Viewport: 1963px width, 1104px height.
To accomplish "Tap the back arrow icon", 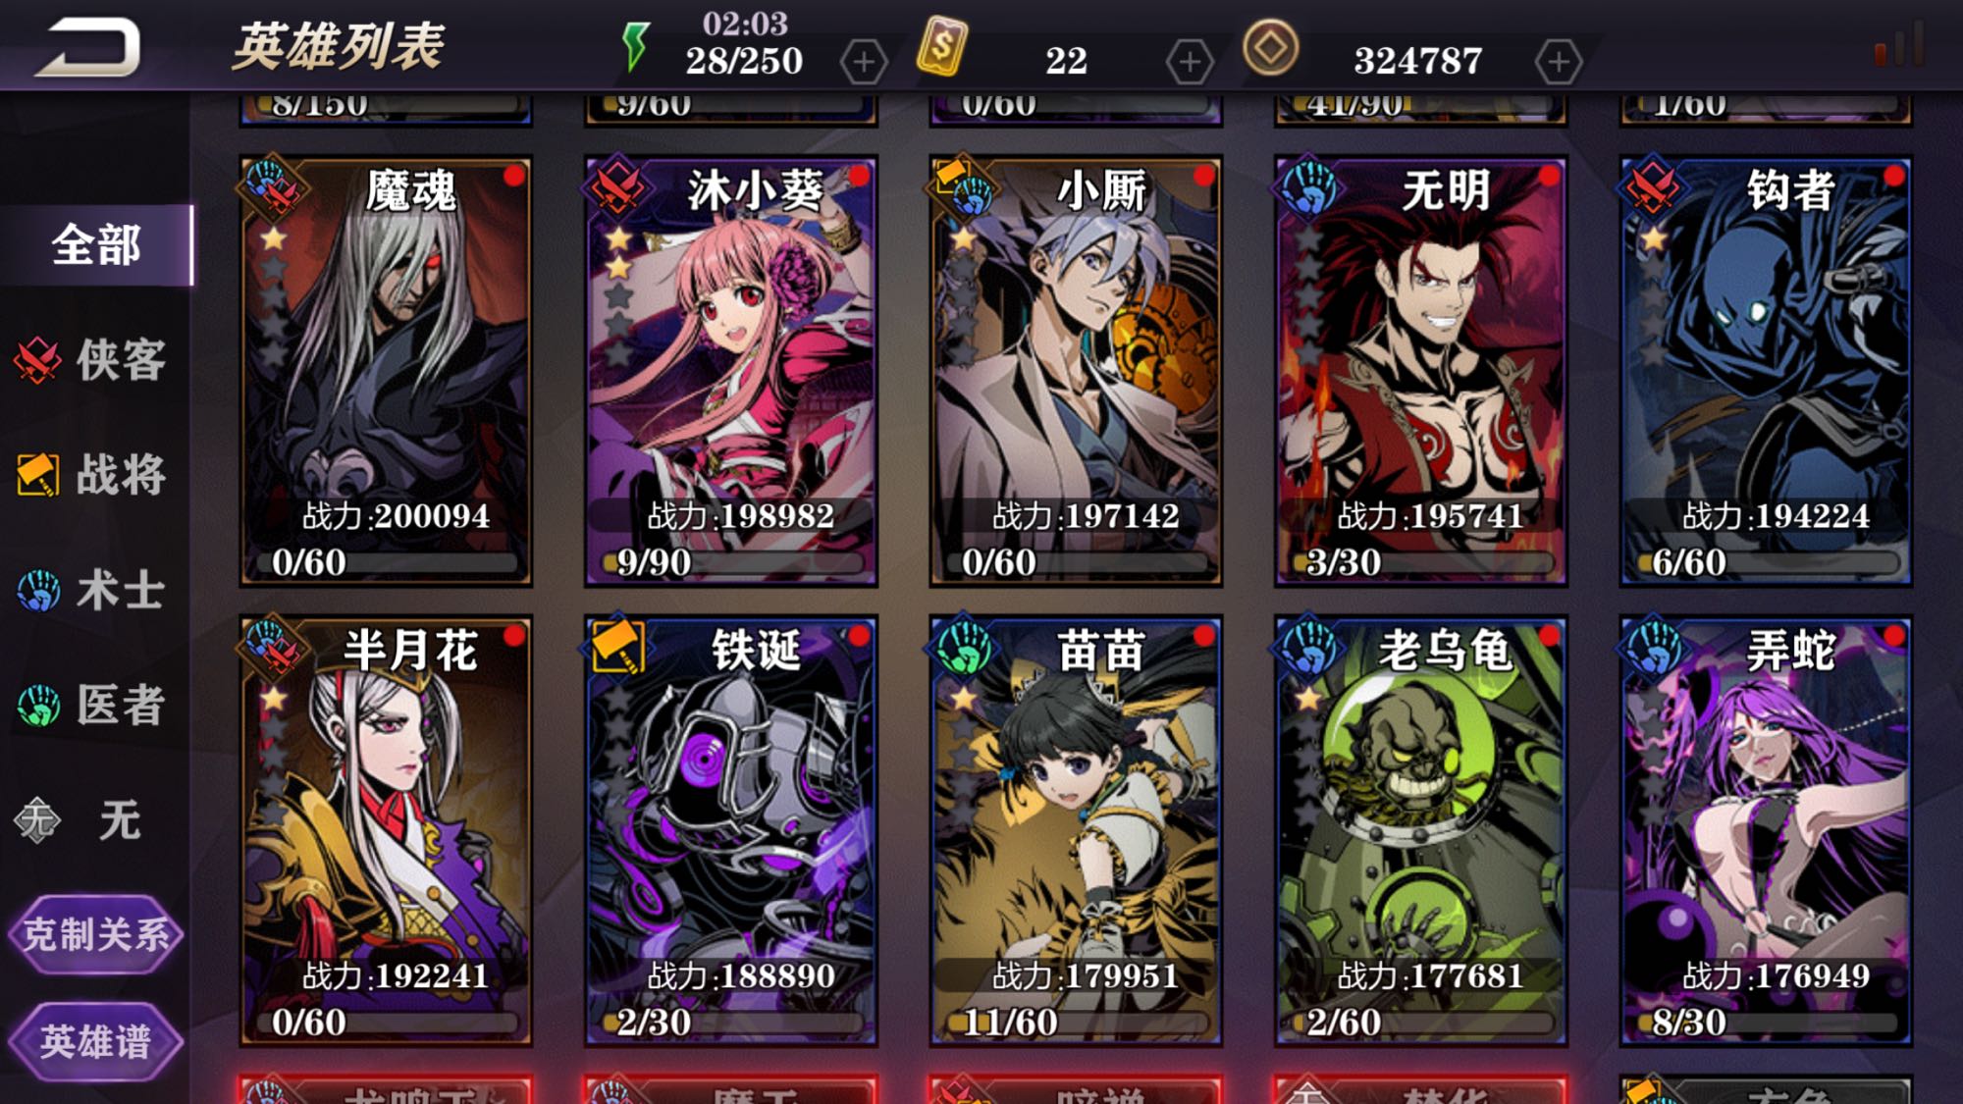I will [88, 46].
